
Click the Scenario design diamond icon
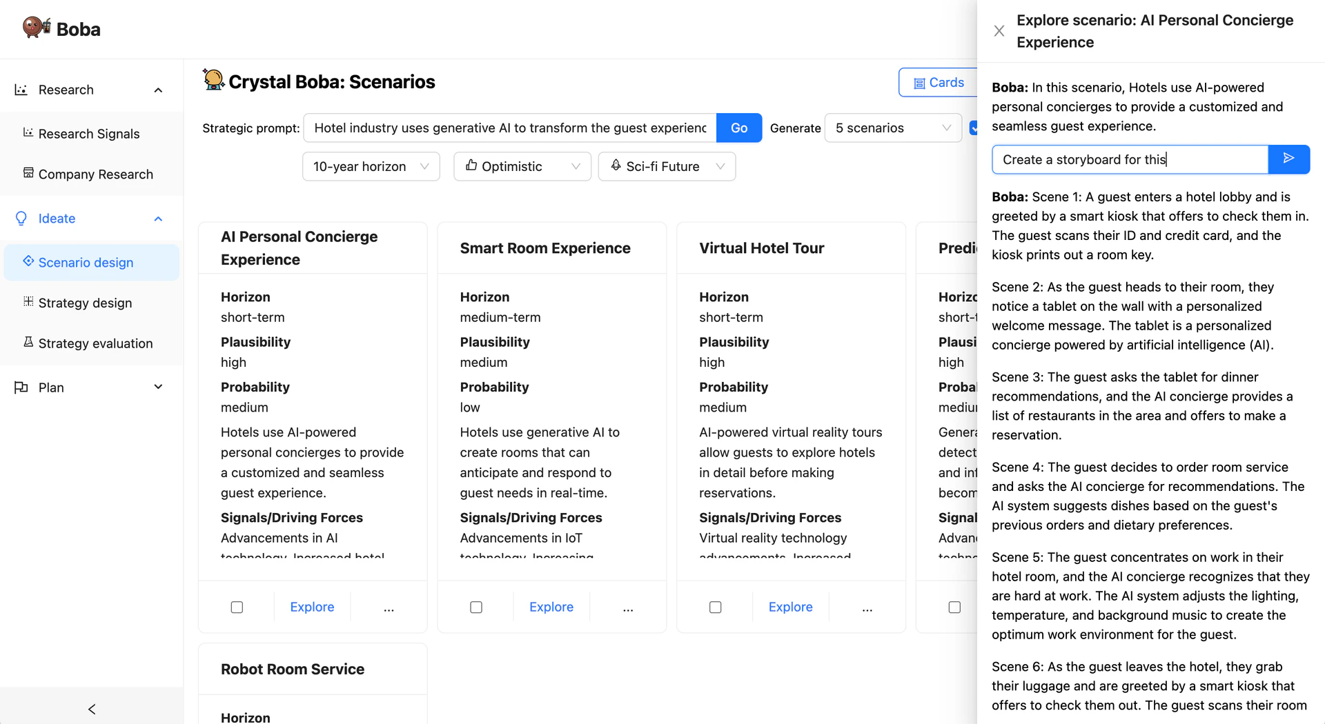pyautogui.click(x=28, y=261)
